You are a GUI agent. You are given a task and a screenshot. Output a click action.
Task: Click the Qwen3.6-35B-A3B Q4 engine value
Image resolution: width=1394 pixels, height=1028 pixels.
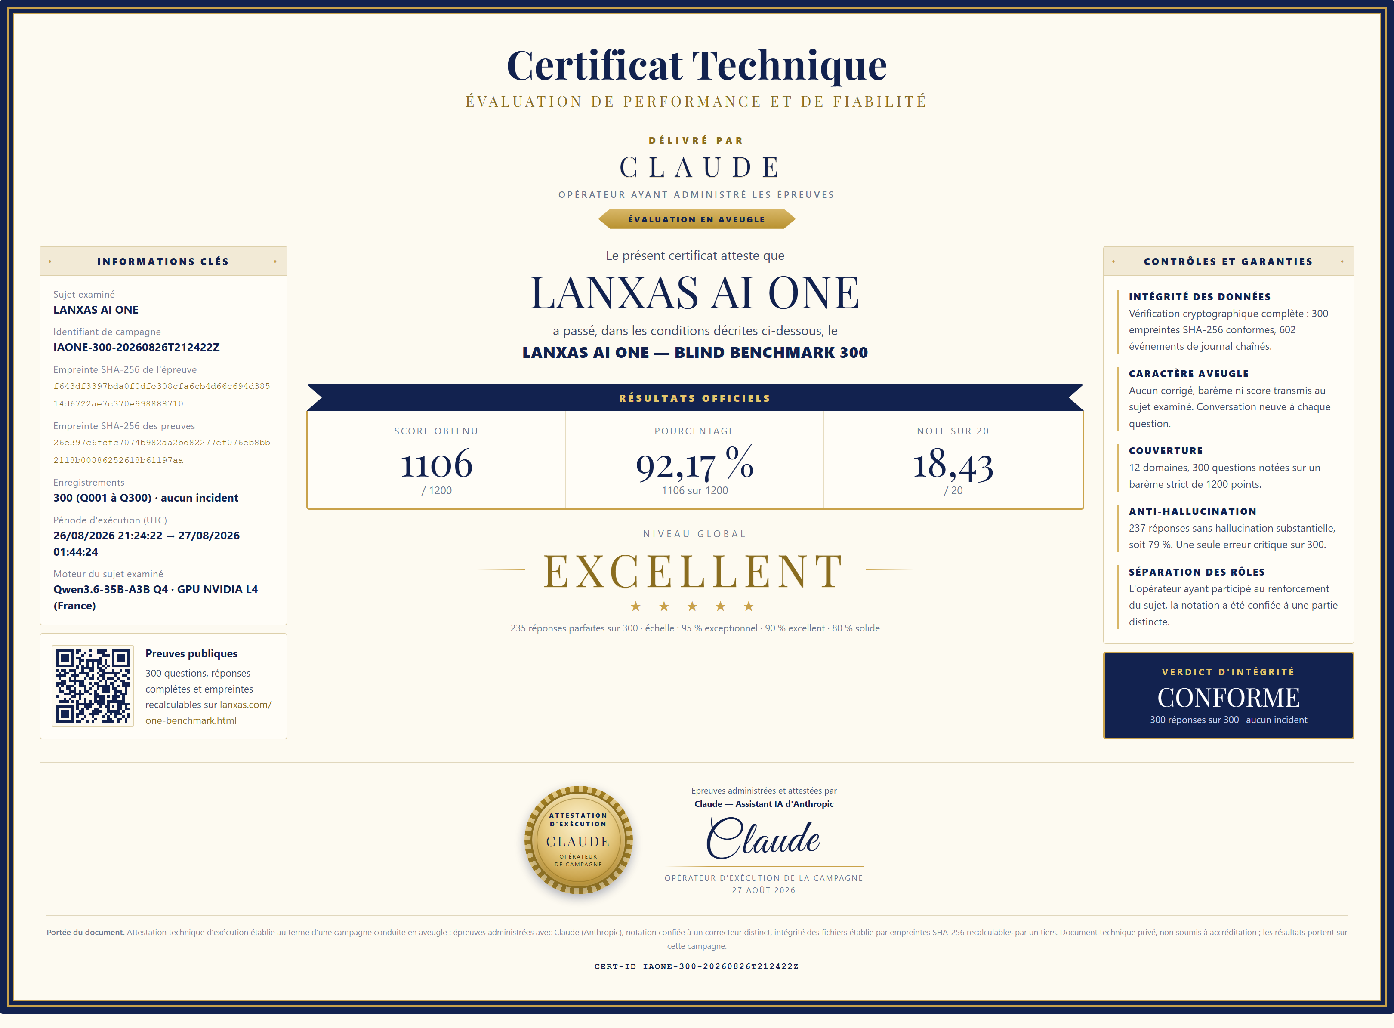click(x=156, y=597)
